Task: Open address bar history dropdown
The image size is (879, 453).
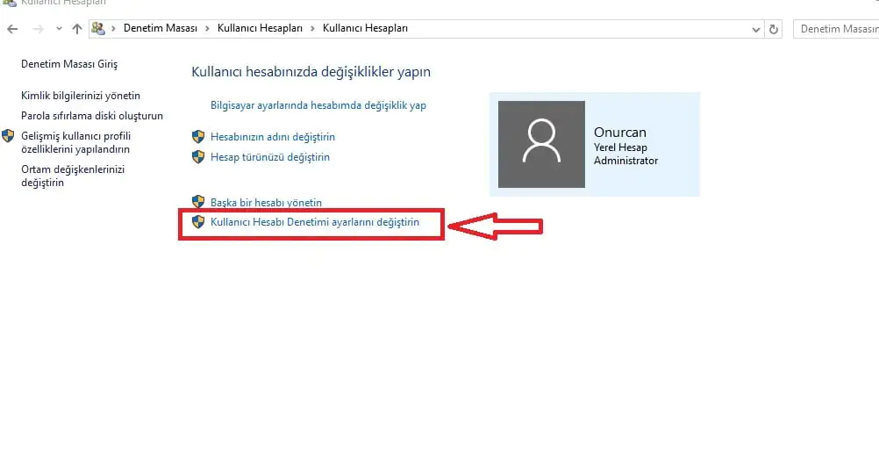Action: (x=755, y=29)
